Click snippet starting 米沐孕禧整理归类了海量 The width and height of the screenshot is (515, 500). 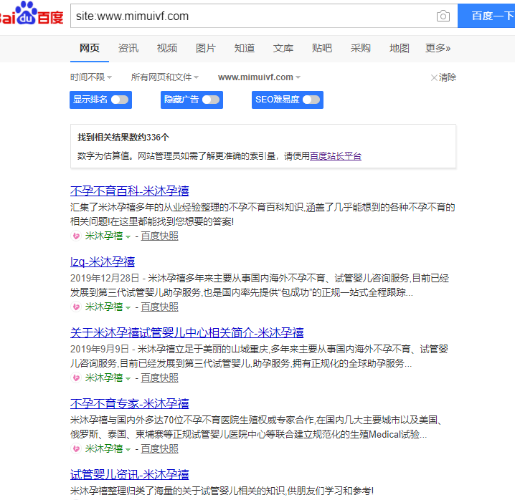[x=222, y=491]
